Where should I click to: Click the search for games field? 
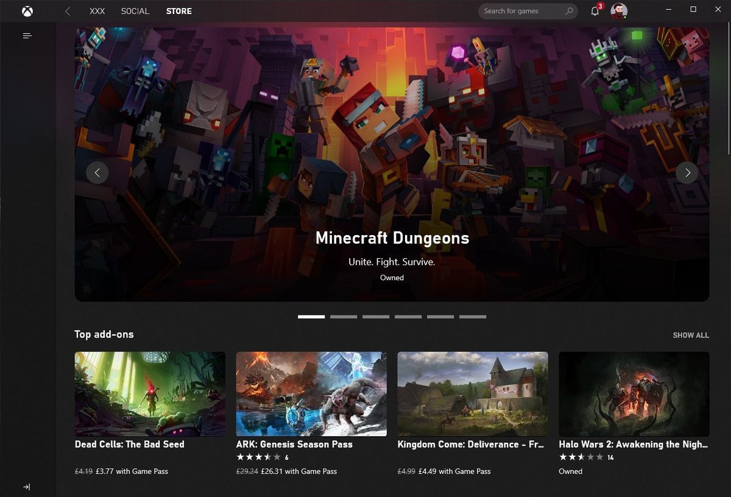pos(524,11)
